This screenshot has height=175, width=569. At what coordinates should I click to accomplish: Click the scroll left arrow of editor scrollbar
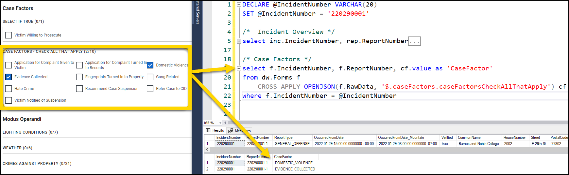coord(225,123)
